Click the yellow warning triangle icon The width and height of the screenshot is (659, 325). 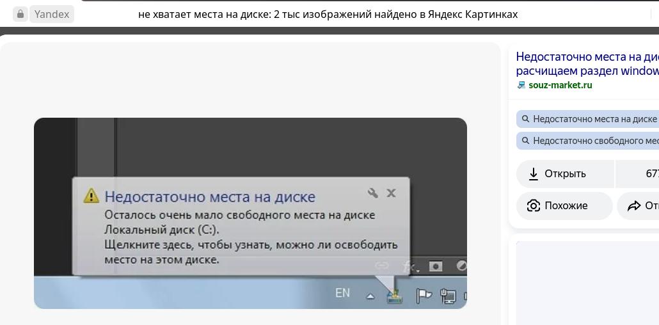coord(91,196)
